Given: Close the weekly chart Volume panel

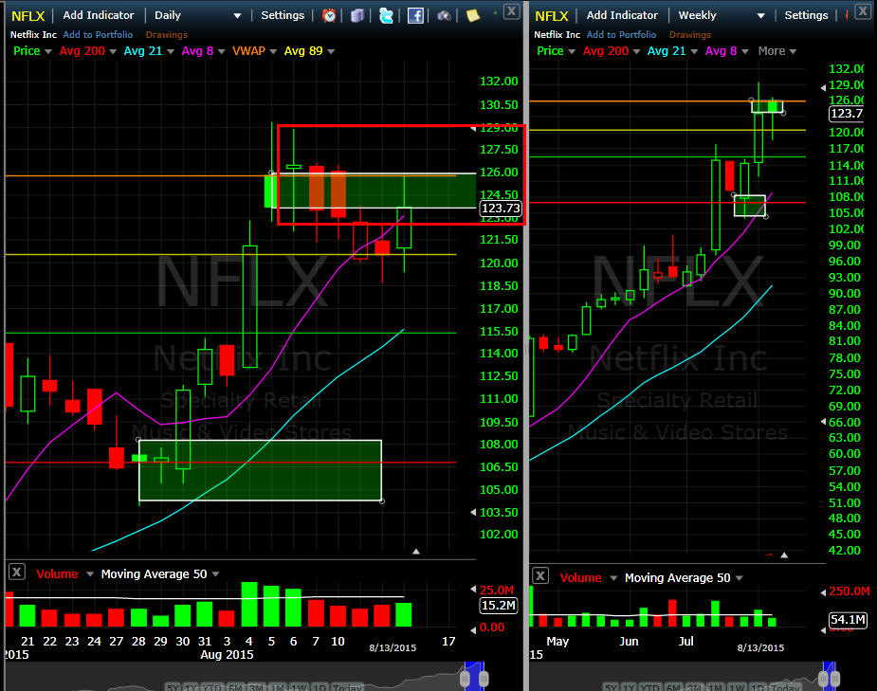Looking at the screenshot, I should point(539,575).
